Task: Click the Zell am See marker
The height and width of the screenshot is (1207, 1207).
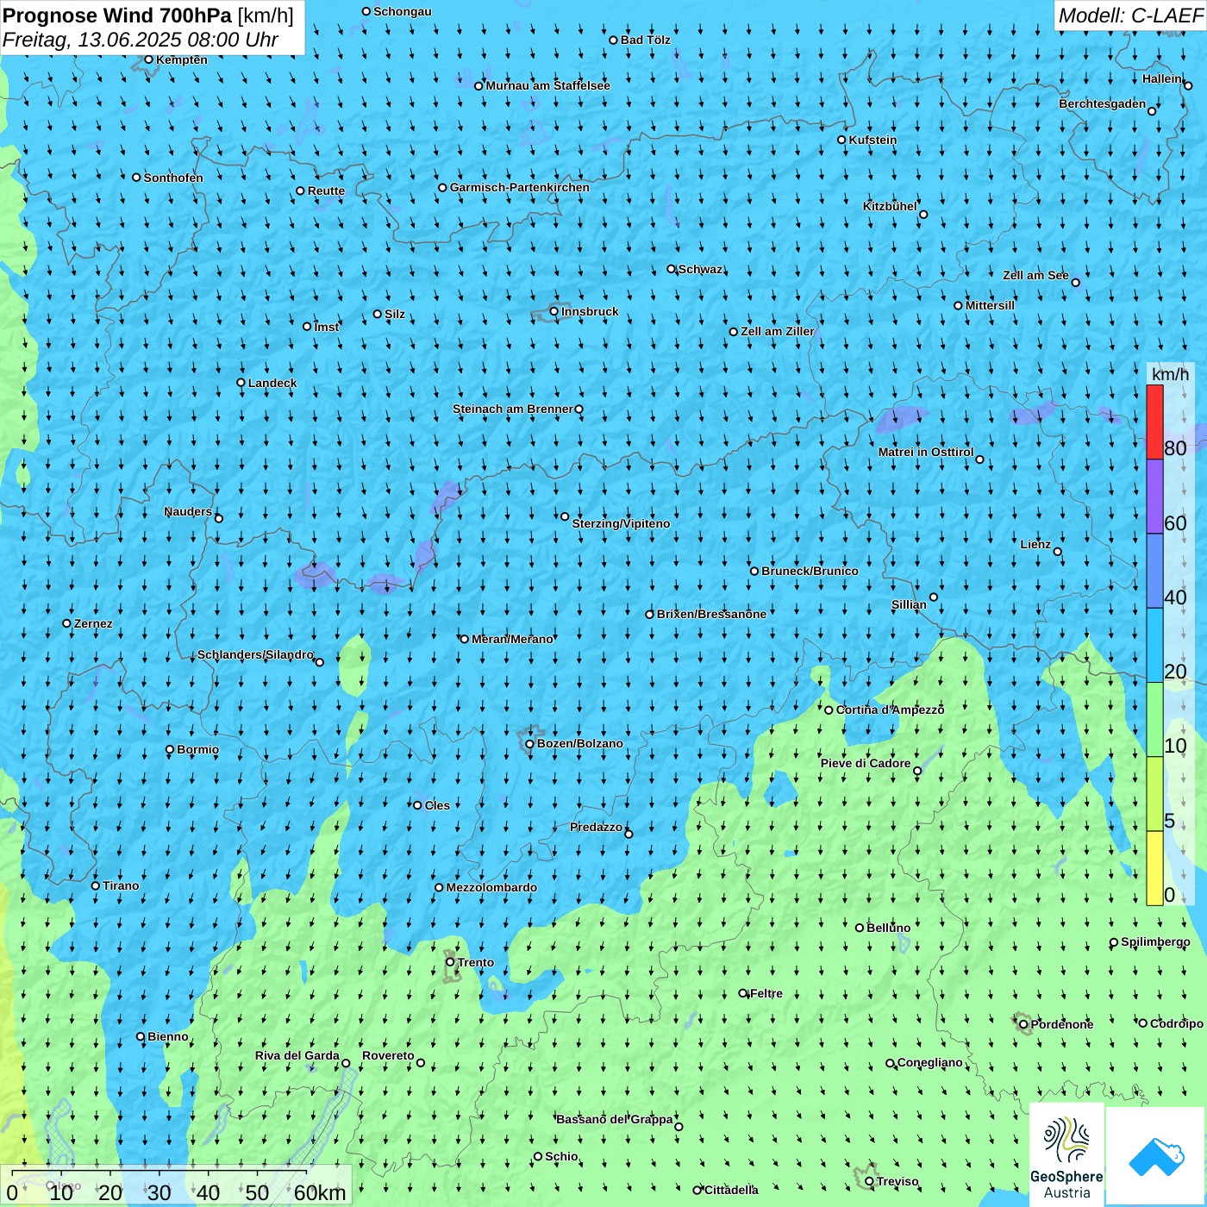Action: (x=1075, y=282)
